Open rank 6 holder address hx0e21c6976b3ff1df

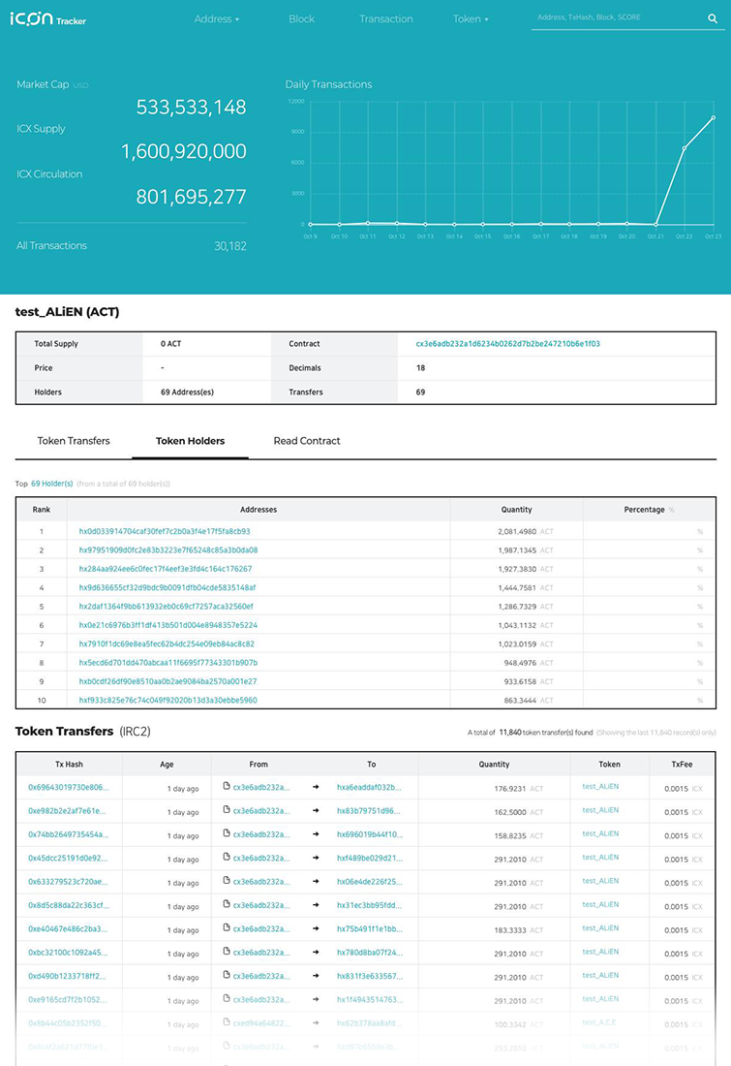coord(168,625)
